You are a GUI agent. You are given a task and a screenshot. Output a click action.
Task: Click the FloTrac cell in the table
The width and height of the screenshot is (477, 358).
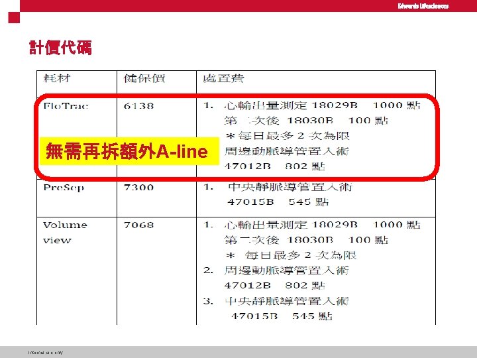(66, 106)
